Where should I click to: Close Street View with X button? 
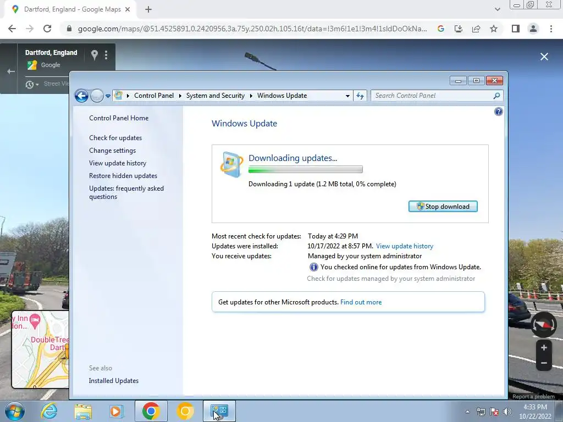tap(544, 57)
